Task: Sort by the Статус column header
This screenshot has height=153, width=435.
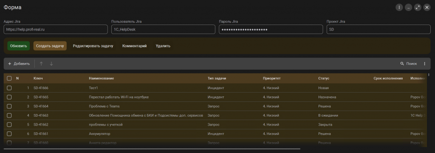Action: tap(324, 79)
